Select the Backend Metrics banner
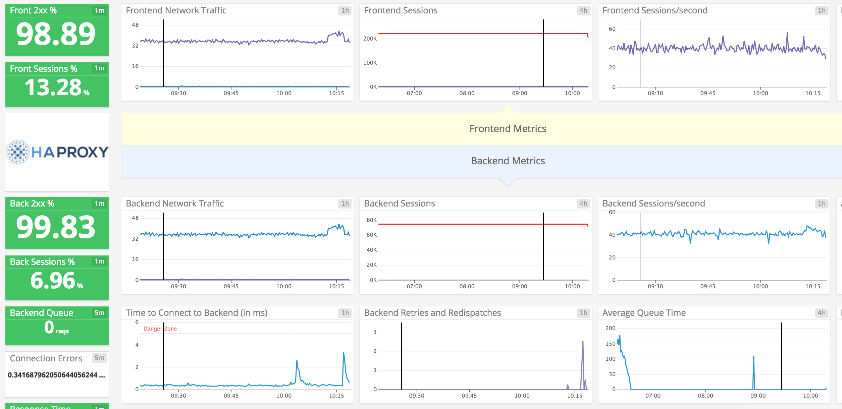842x409 pixels. click(508, 161)
